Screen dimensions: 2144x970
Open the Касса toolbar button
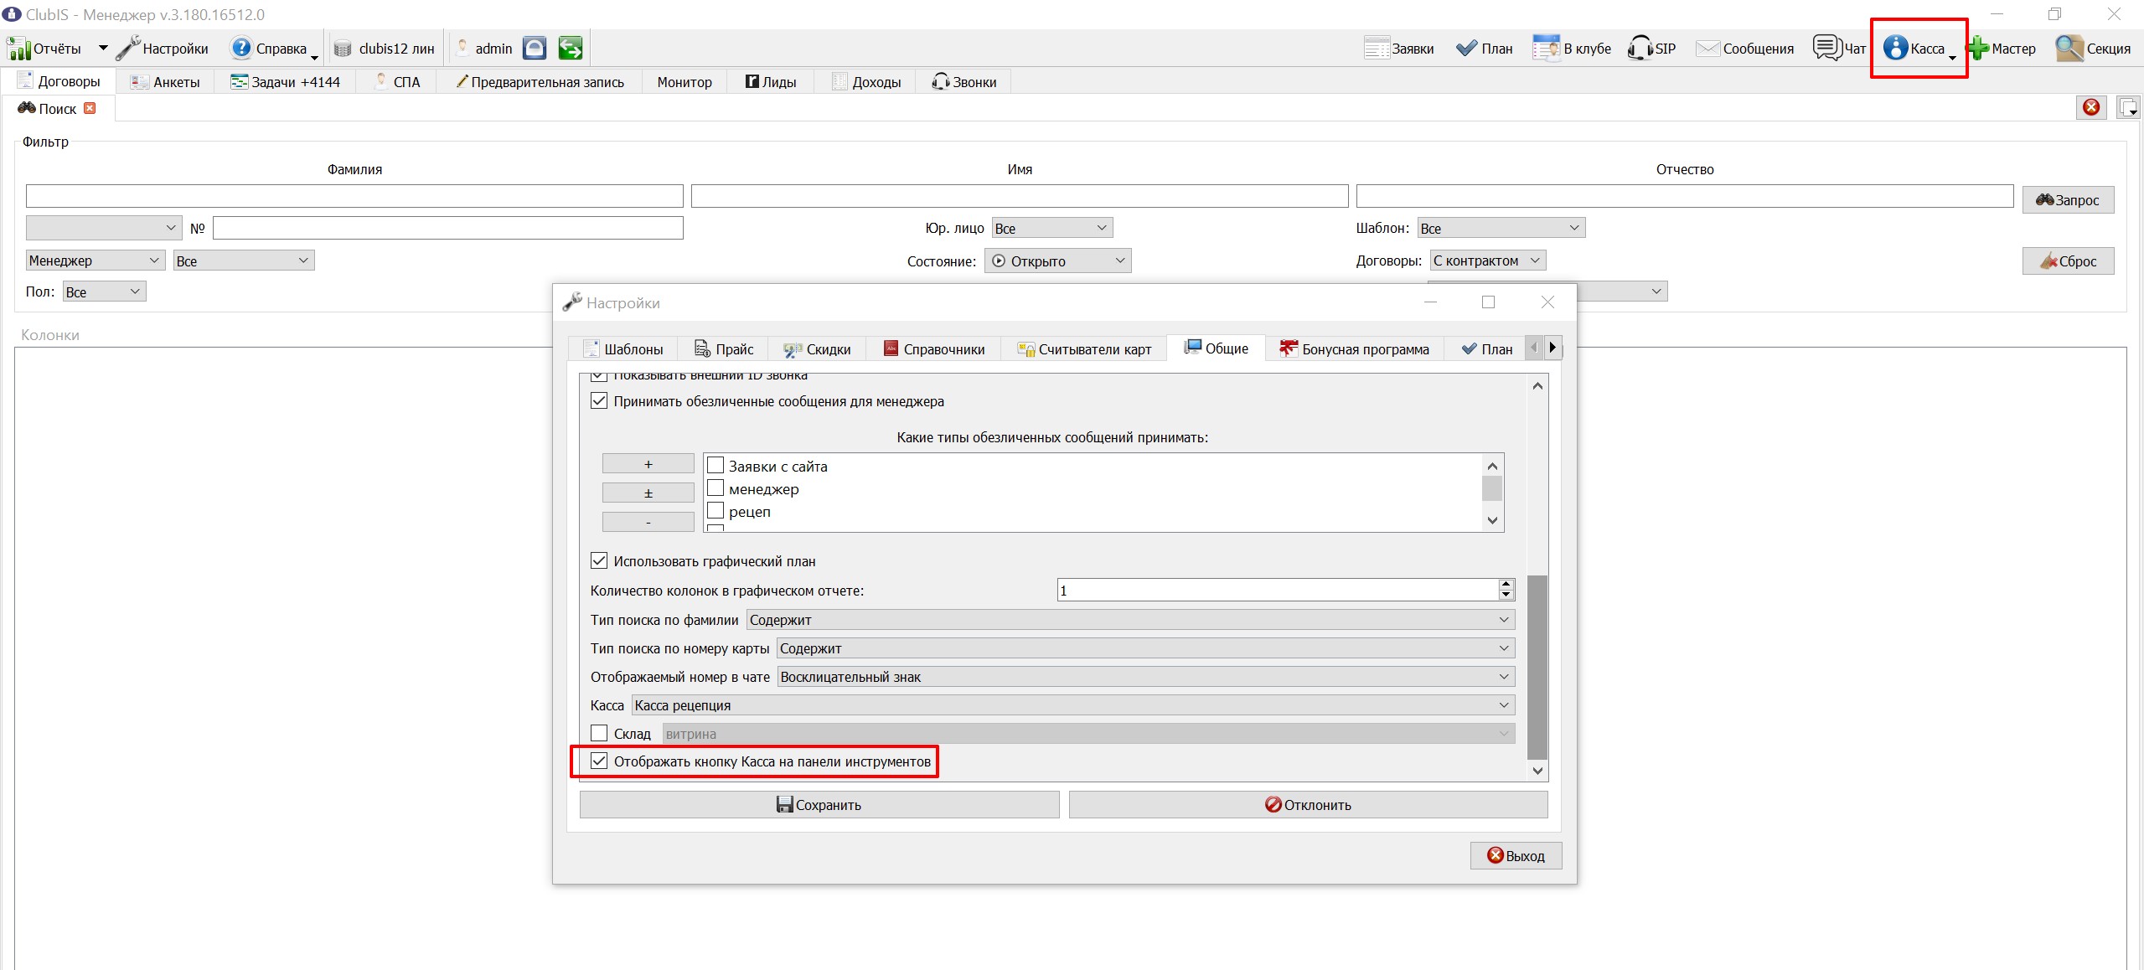[x=1917, y=49]
